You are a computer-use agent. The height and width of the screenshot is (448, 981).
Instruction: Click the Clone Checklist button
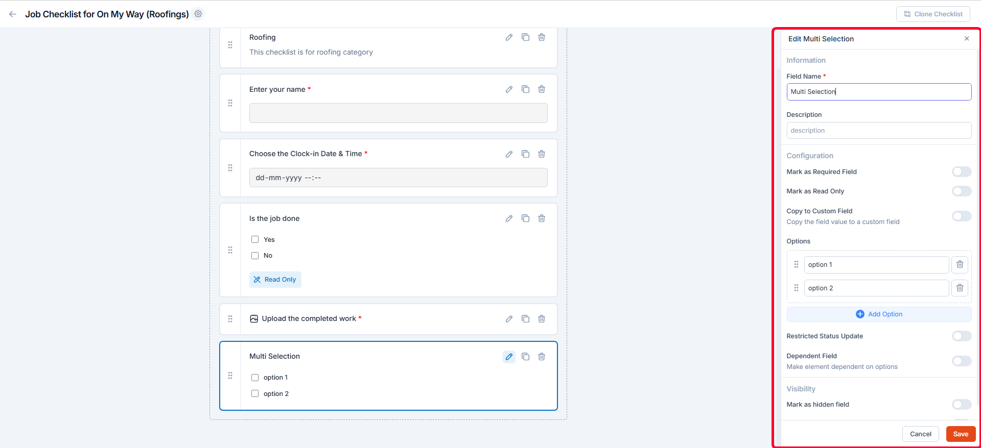[x=933, y=14]
